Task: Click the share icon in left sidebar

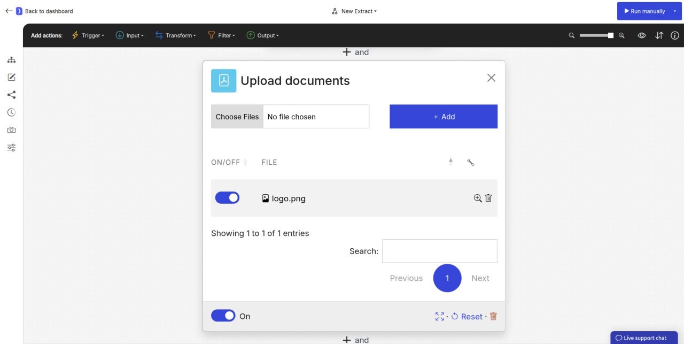Action: click(x=11, y=95)
